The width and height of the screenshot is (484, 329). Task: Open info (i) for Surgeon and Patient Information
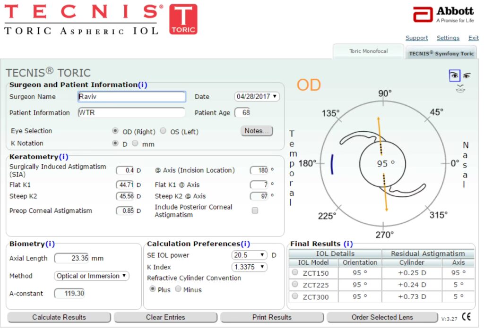pos(142,85)
